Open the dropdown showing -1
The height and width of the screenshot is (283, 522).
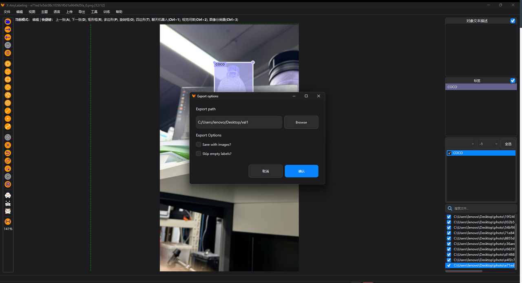tap(488, 144)
